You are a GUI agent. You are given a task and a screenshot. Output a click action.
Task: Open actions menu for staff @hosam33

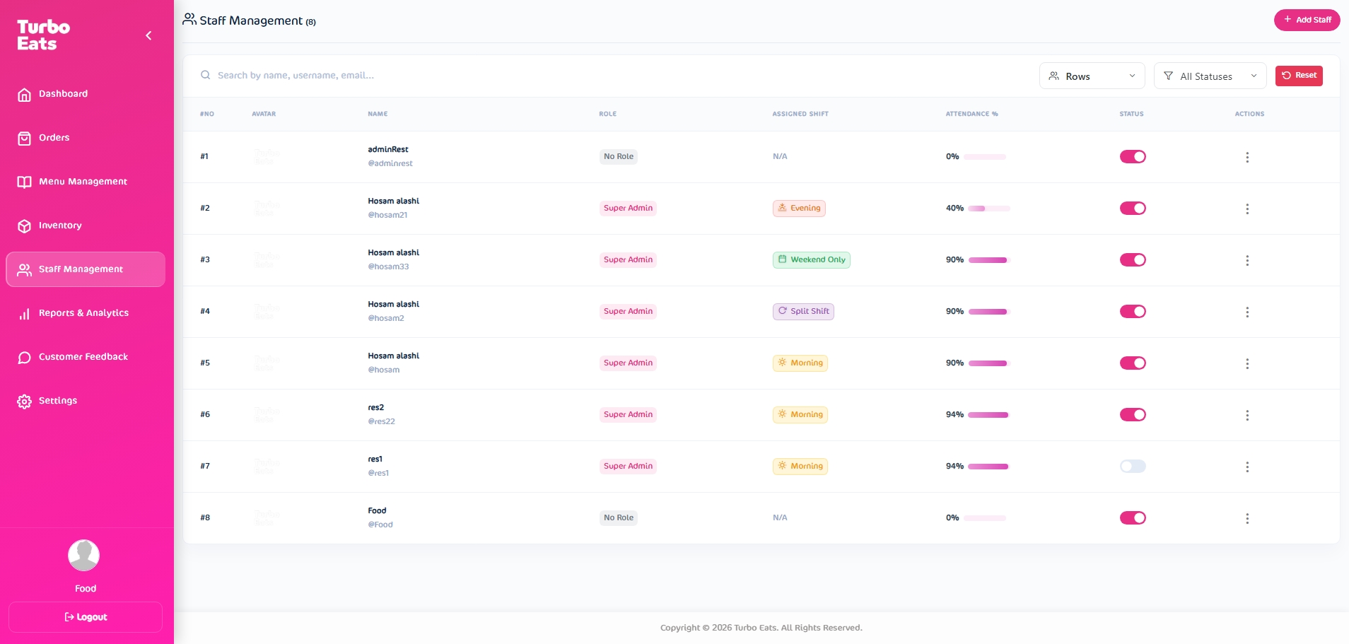pos(1247,260)
